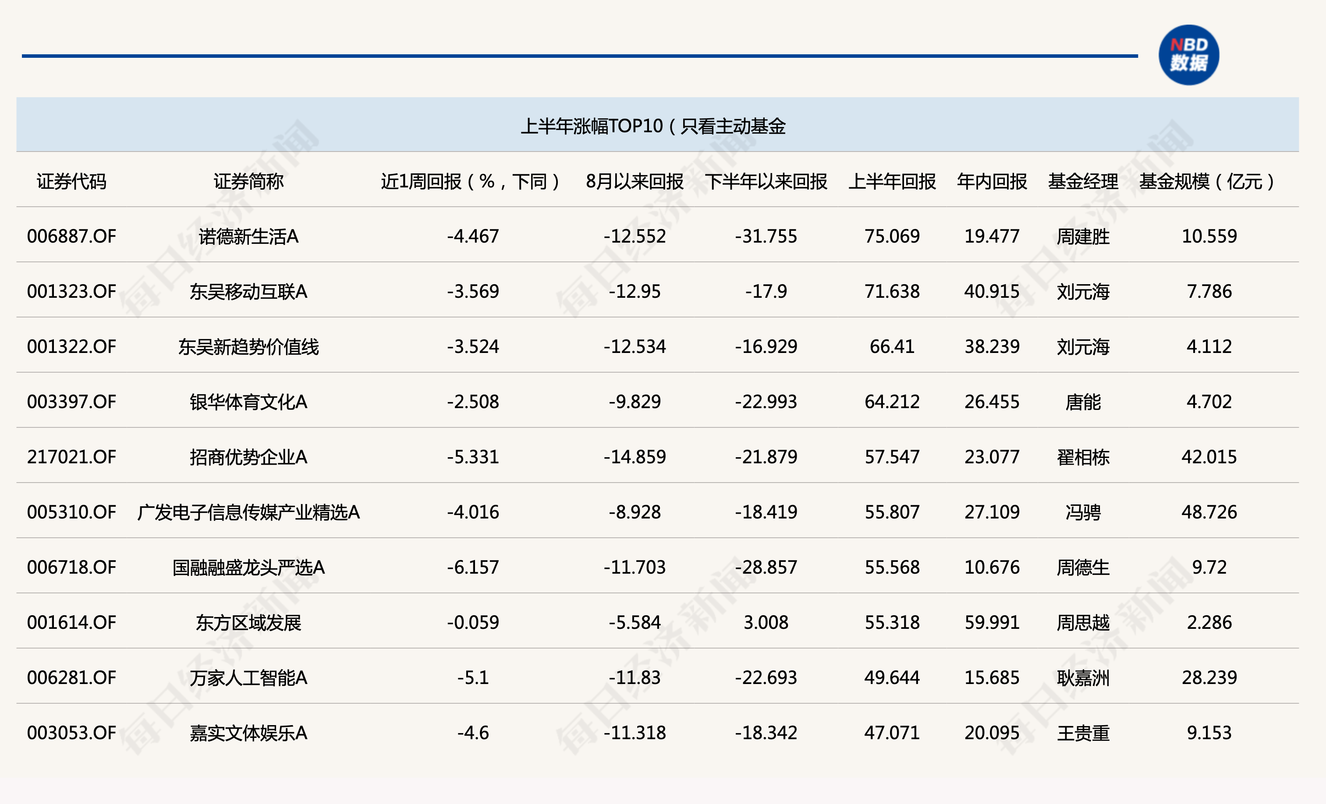Select fund name 银华体育文化A
Screen dimensions: 1326x804
click(x=248, y=402)
